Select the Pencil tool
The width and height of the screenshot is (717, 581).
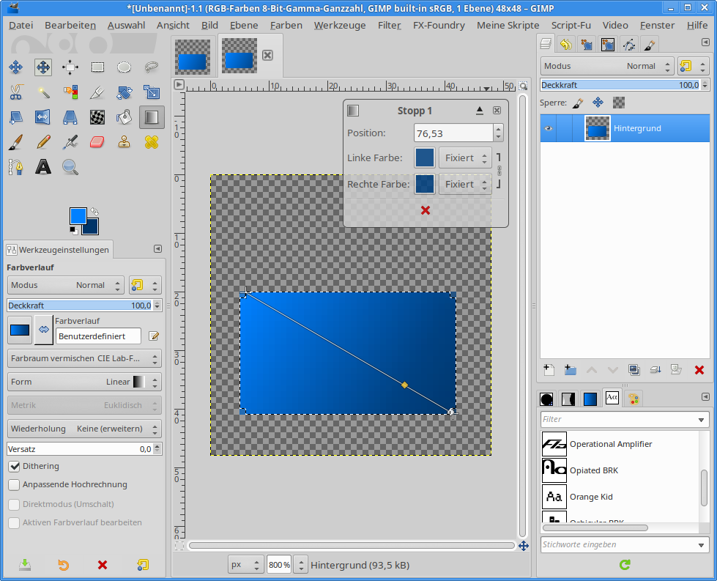(x=43, y=141)
